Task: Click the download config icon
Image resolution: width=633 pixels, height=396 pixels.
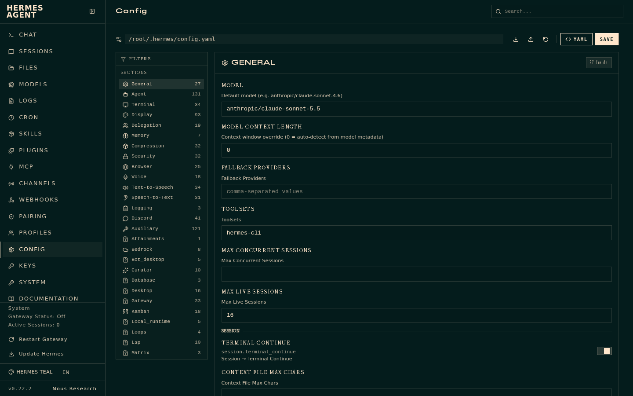Action: (516, 39)
